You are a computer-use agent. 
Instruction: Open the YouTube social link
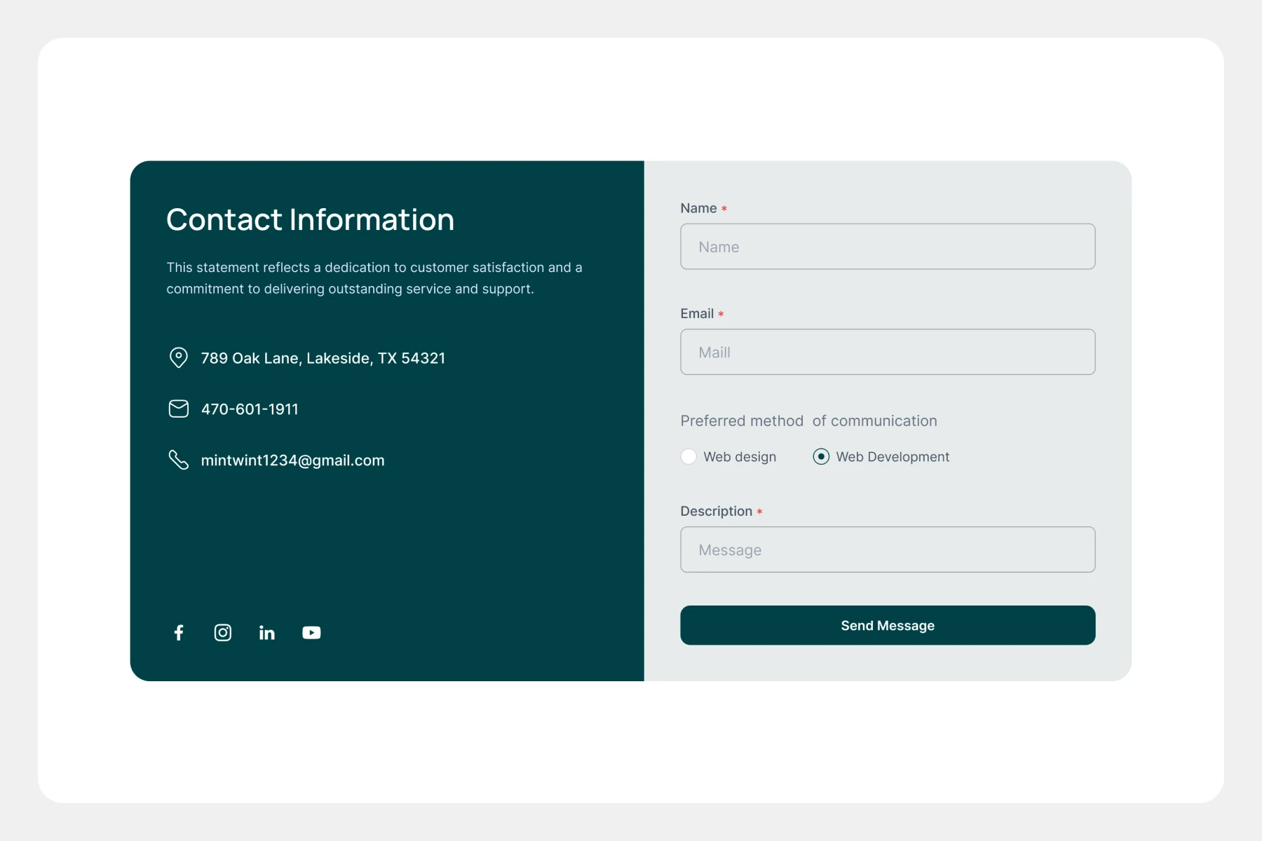coord(311,633)
